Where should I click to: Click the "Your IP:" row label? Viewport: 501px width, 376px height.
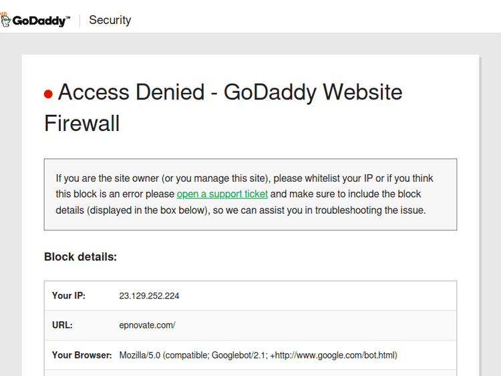[69, 296]
